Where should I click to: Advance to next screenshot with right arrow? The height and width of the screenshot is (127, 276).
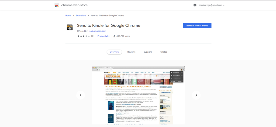(196, 95)
